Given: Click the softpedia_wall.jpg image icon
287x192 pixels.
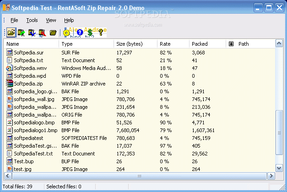Looking at the screenshot, I should pos(10,99).
